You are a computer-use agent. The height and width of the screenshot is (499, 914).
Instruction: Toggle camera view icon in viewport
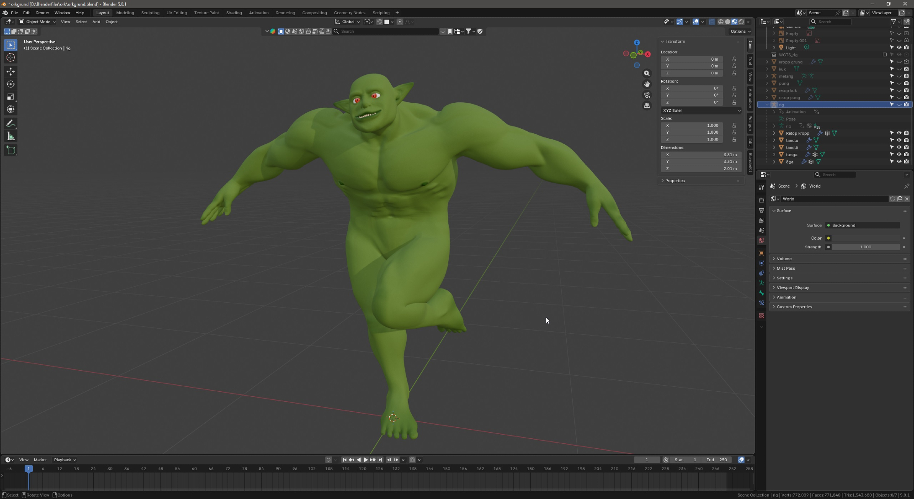(647, 95)
